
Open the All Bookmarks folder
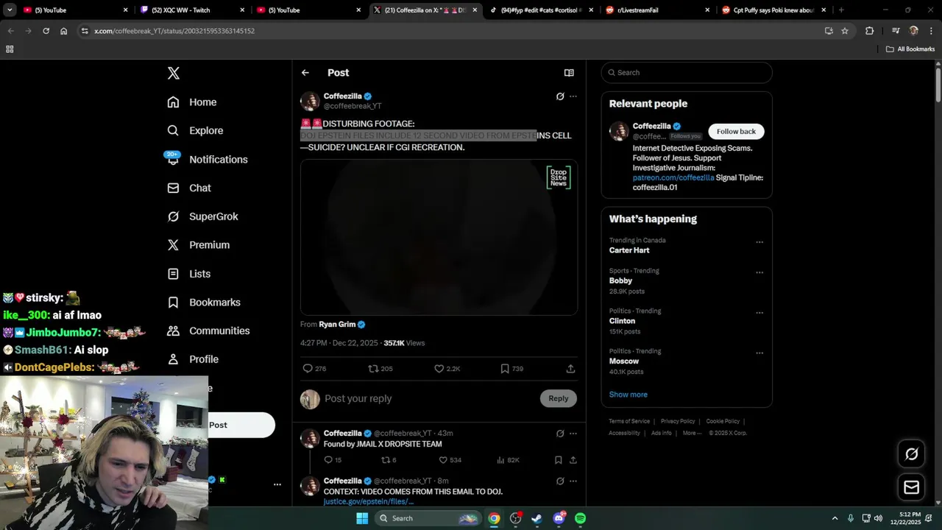[910, 49]
